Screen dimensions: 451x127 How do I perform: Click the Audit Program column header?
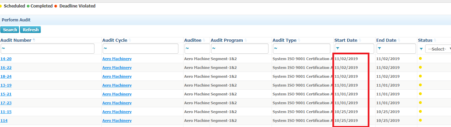click(x=227, y=40)
